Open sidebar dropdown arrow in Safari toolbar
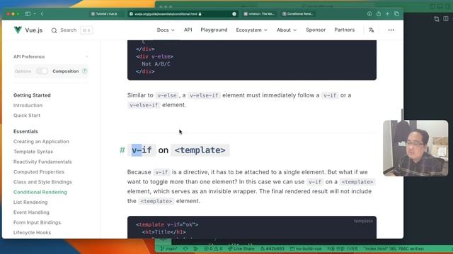The width and height of the screenshot is (453, 254). coord(35,14)
